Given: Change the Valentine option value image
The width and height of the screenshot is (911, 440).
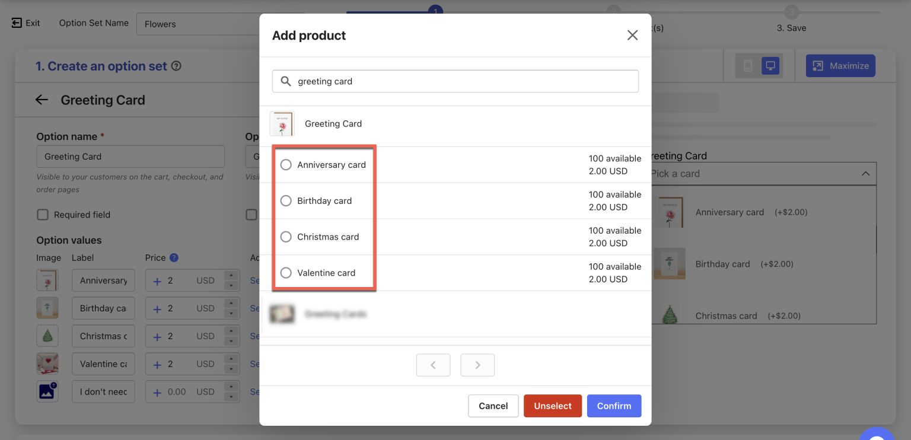Looking at the screenshot, I should point(47,364).
